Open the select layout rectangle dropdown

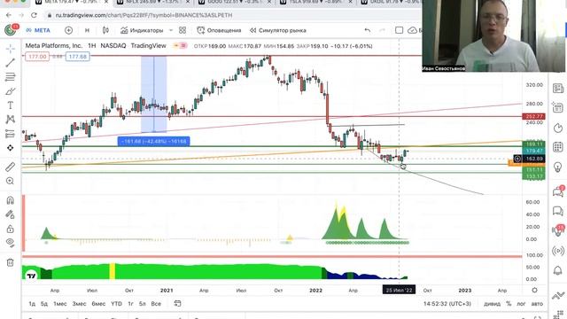click(x=399, y=30)
